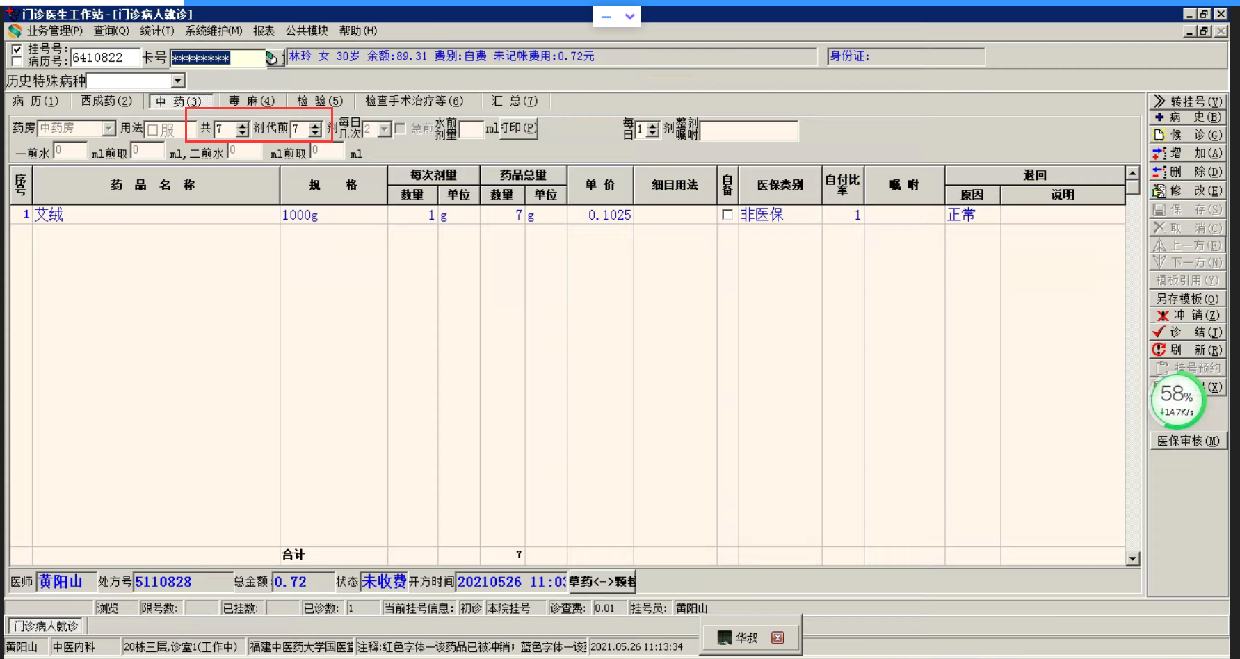
Task: Open the 历史特殊病种 dropdown
Action: click(x=178, y=81)
